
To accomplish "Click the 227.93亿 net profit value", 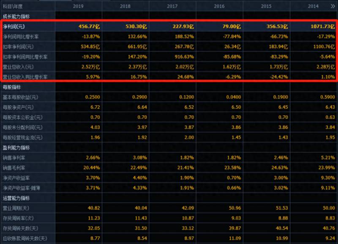I will [183, 27].
